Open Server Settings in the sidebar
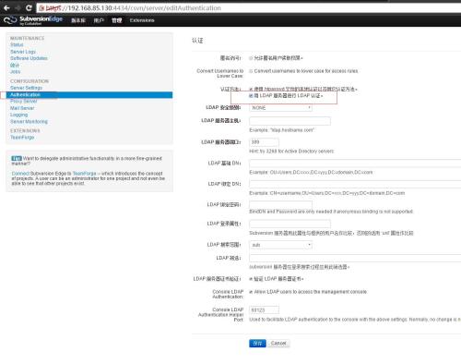 point(26,88)
